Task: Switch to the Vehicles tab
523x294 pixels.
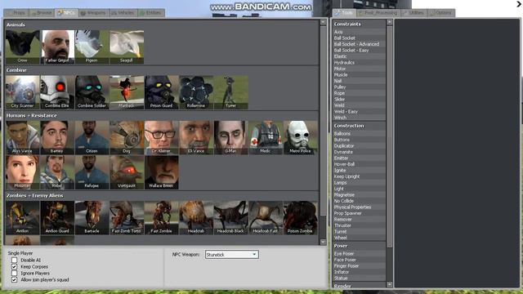Action: (123, 13)
